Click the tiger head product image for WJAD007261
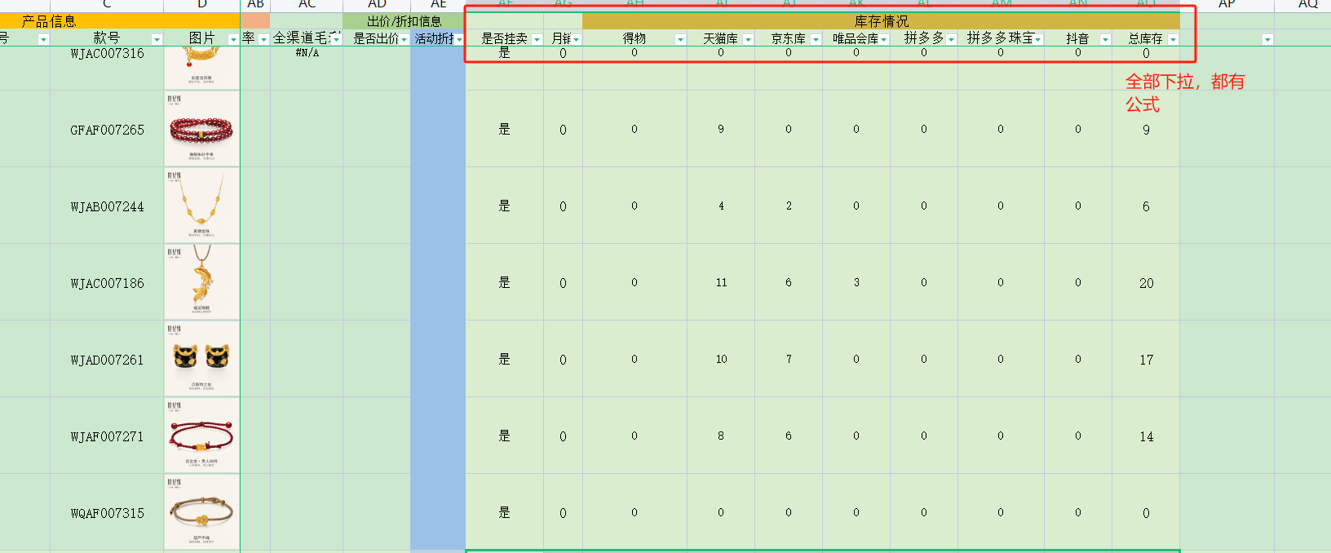Viewport: 1331px width, 553px height. coord(201,358)
